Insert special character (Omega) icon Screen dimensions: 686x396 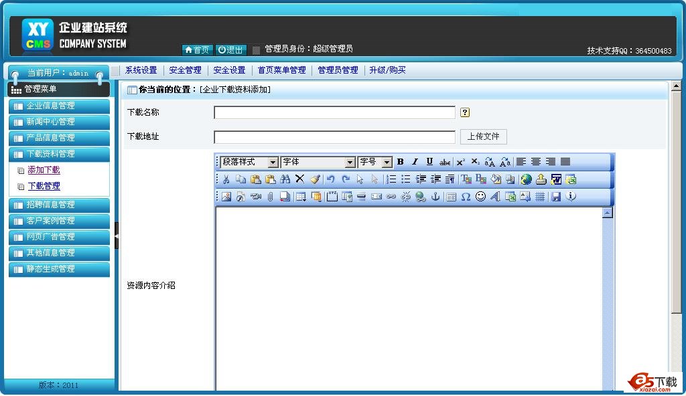point(466,197)
